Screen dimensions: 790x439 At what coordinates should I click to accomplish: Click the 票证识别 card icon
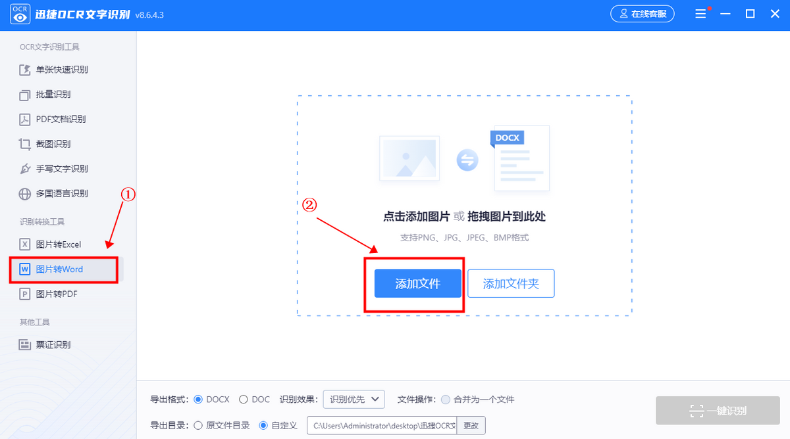click(25, 345)
